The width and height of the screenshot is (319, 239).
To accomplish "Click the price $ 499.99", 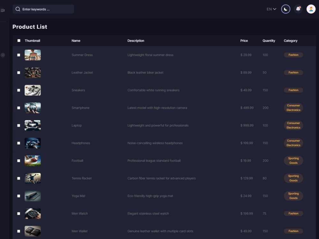I will coord(247,108).
